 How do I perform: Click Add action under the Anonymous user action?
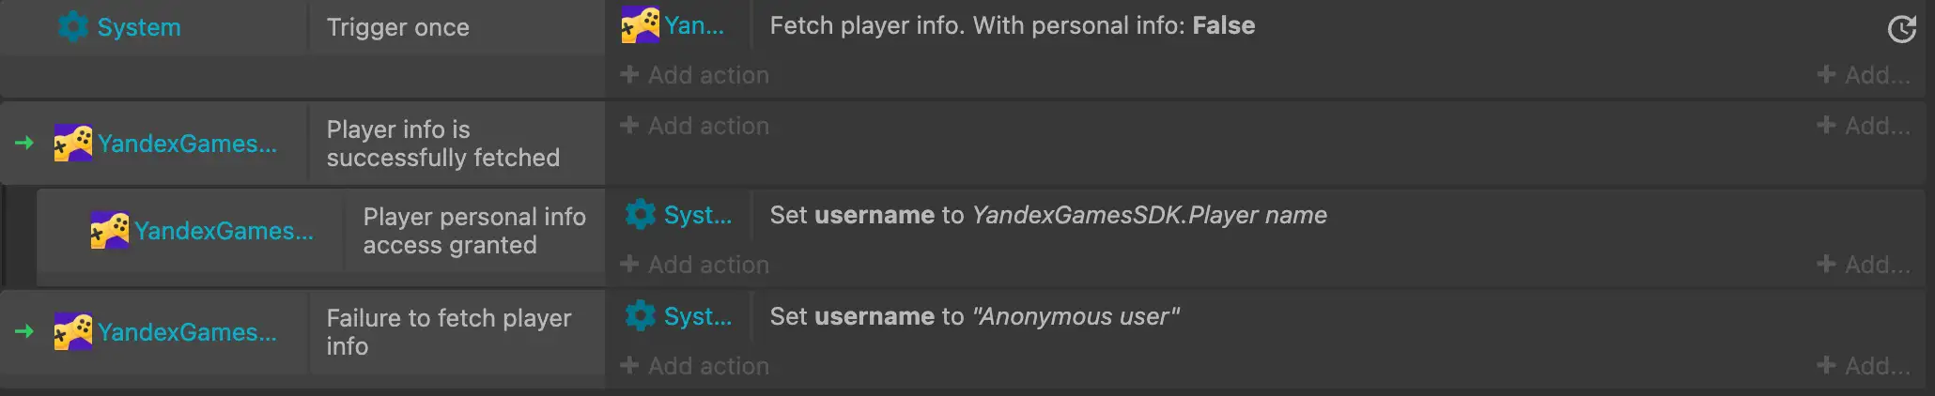(695, 366)
